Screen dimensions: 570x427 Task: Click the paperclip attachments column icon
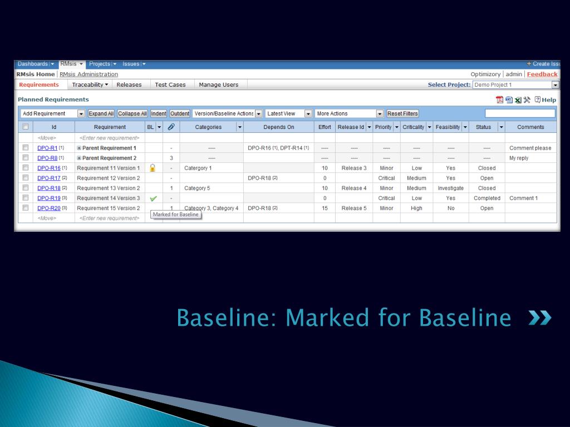pos(171,127)
